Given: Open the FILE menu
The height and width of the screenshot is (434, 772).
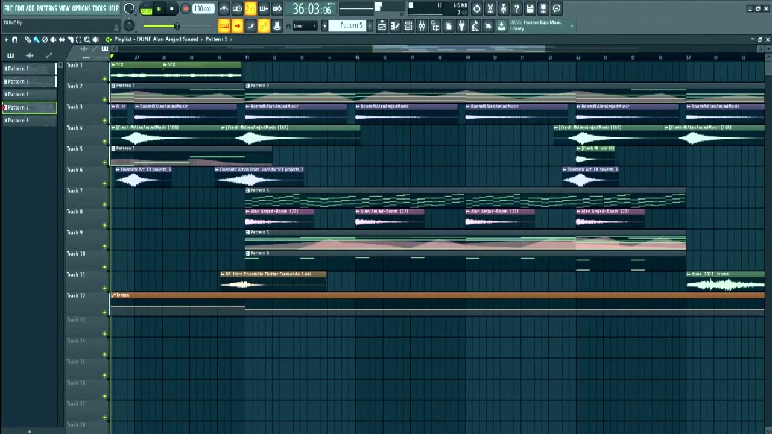Looking at the screenshot, I should pyautogui.click(x=8, y=8).
